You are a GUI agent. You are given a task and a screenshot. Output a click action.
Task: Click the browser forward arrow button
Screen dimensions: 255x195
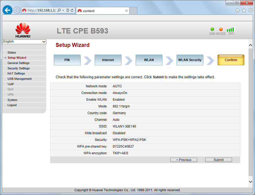pos(17,10)
